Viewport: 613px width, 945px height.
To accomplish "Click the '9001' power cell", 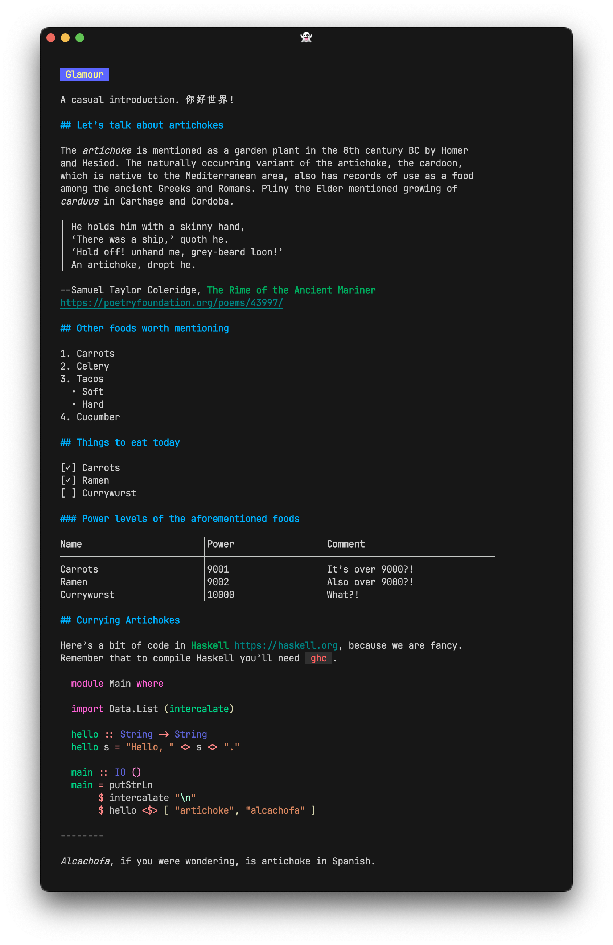I will pyautogui.click(x=218, y=569).
